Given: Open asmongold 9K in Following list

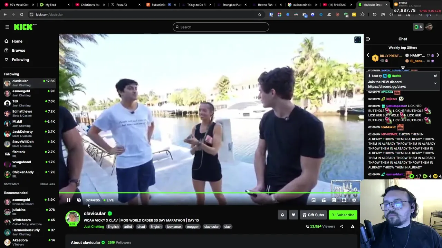Looking at the screenshot, I should coord(29,93).
